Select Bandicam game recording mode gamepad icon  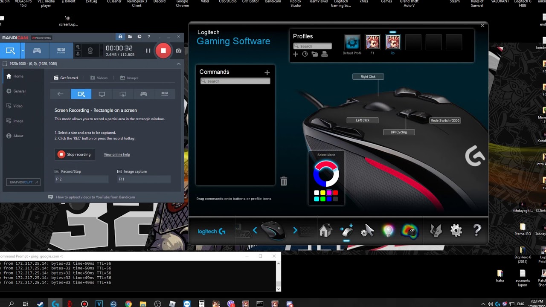(37, 51)
